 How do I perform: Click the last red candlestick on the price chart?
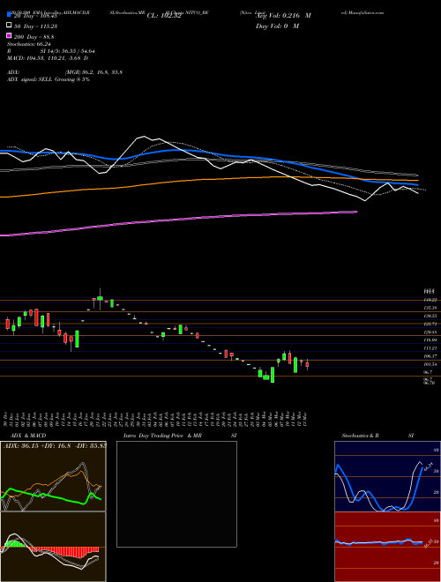click(307, 364)
